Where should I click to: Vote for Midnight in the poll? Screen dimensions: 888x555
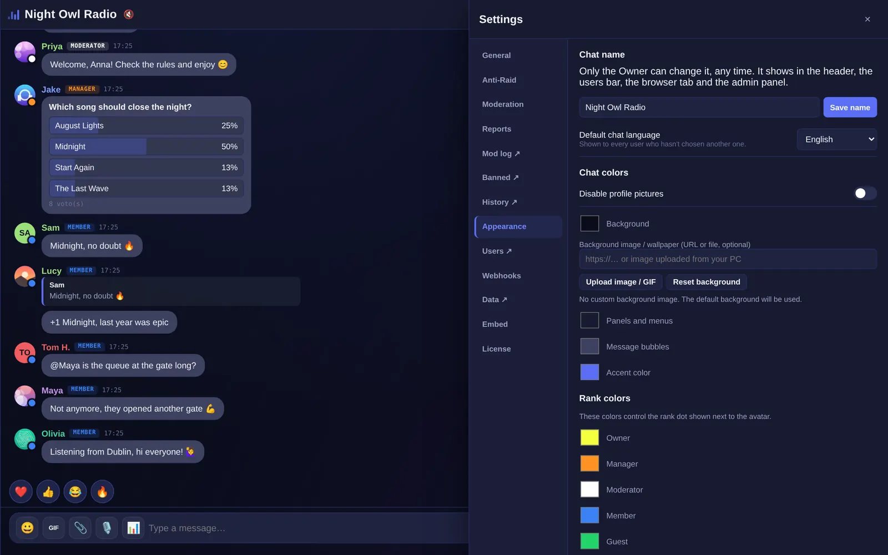[147, 147]
